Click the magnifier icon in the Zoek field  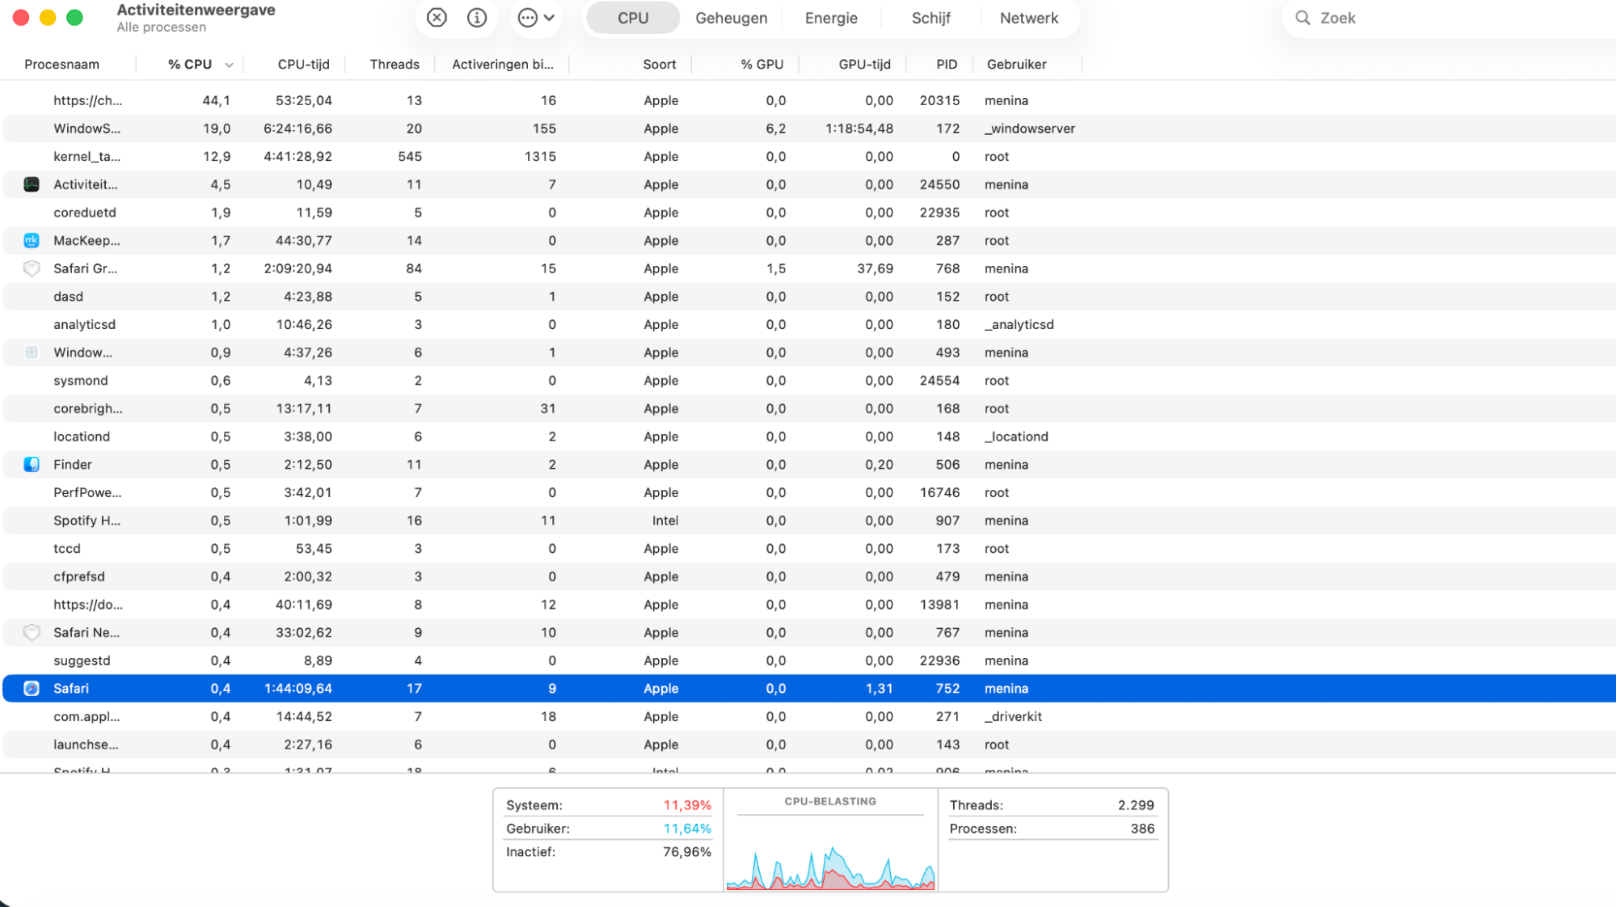1302,17
